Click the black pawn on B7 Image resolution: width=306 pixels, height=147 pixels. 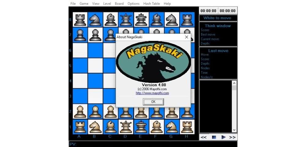pyautogui.click(x=95, y=35)
